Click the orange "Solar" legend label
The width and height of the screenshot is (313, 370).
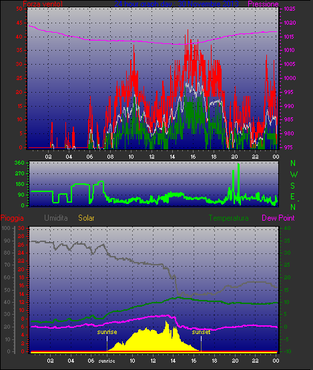86,218
